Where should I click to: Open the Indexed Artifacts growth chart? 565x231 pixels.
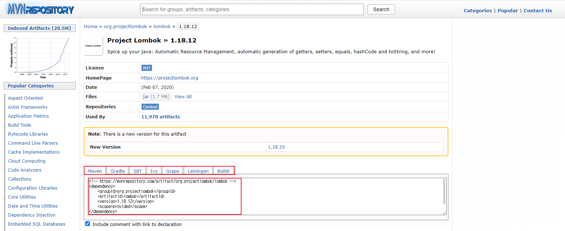click(40, 58)
